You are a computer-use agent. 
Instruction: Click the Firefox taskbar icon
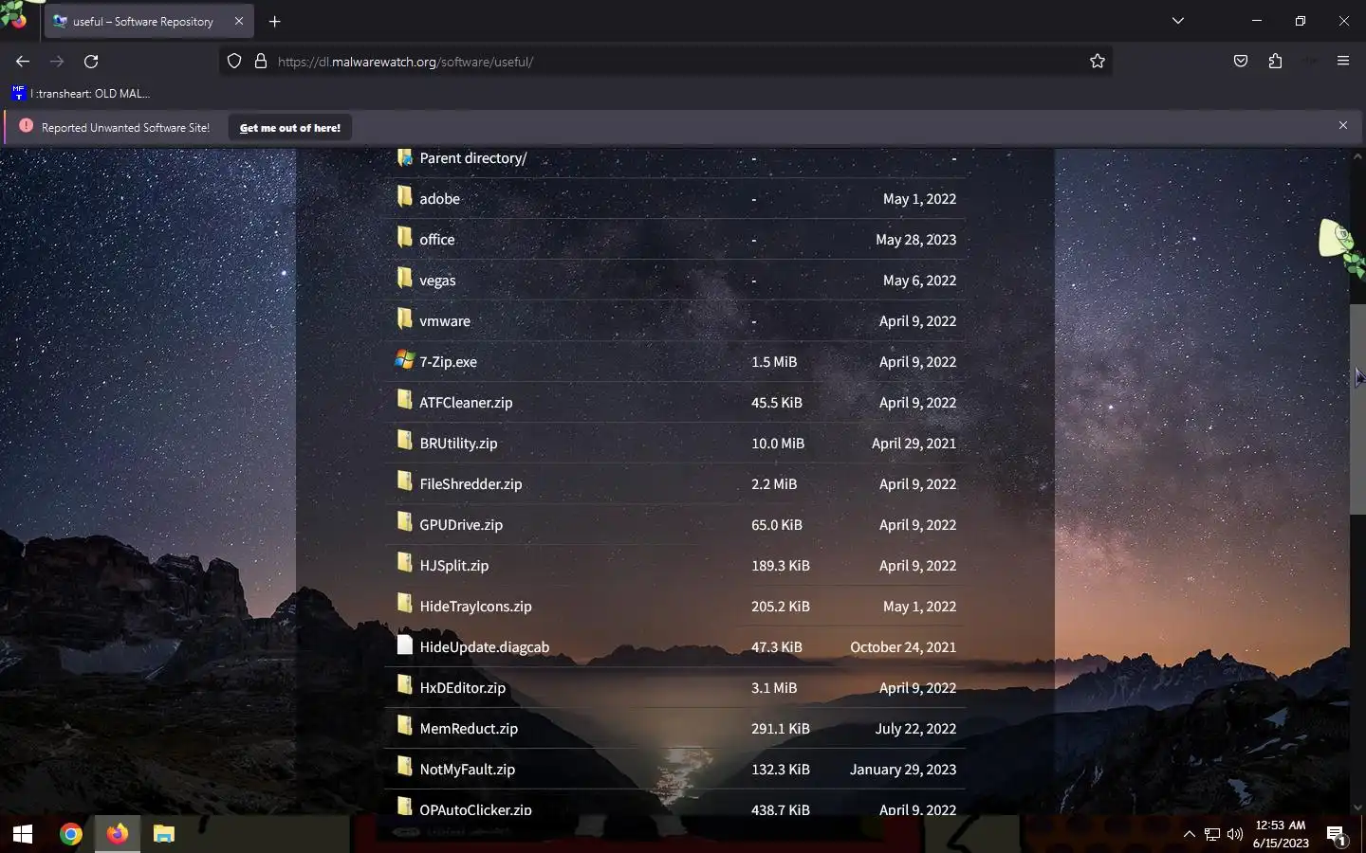coord(117,834)
